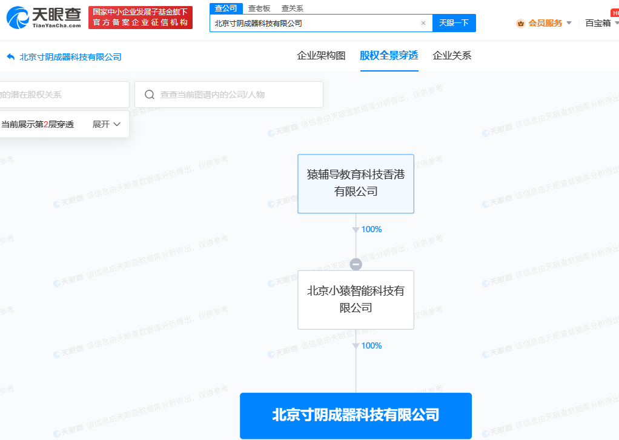Switch to the 查关系 search tab
The height and width of the screenshot is (440, 619).
point(292,8)
